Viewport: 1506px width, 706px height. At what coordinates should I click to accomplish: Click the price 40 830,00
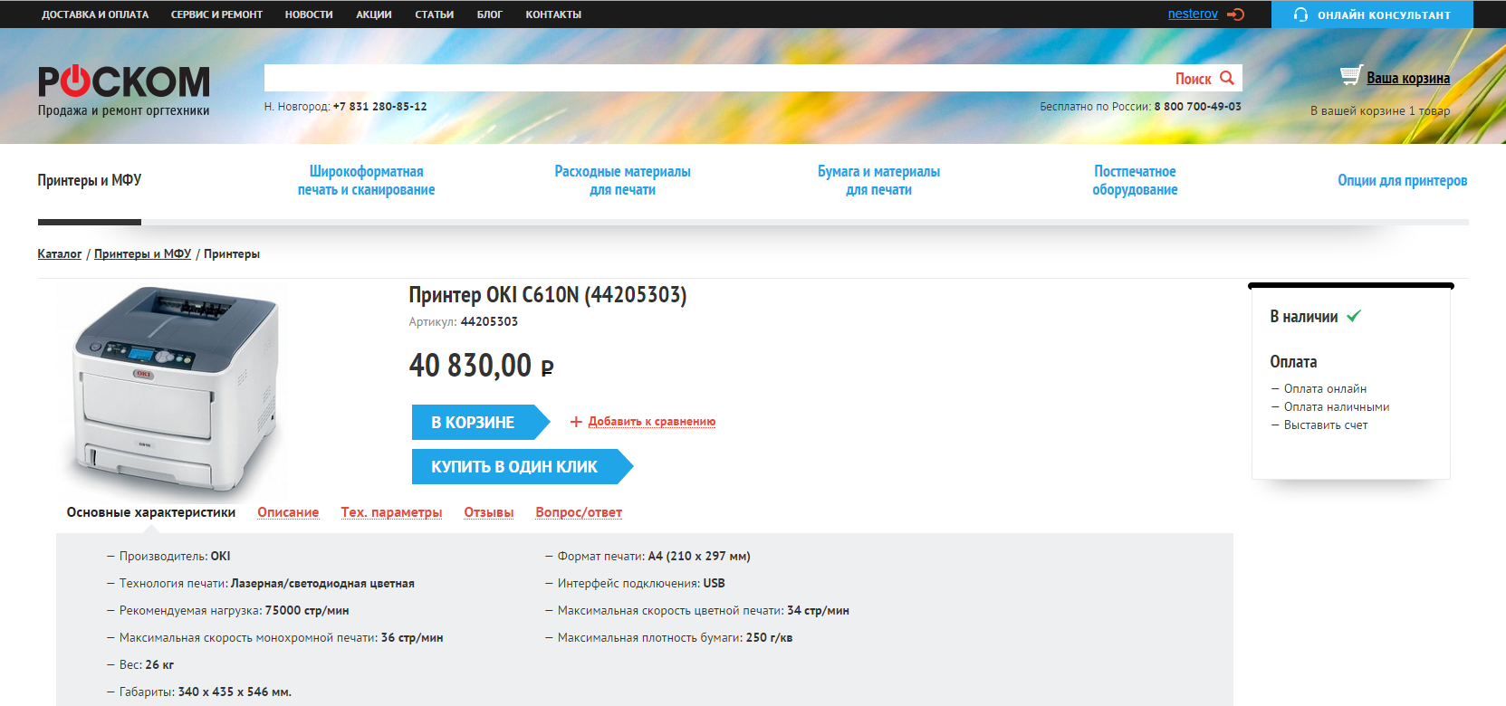tap(481, 366)
